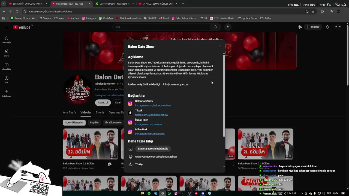Go back with the browser back arrow
The width and height of the screenshot is (349, 196).
click(x=4, y=11)
